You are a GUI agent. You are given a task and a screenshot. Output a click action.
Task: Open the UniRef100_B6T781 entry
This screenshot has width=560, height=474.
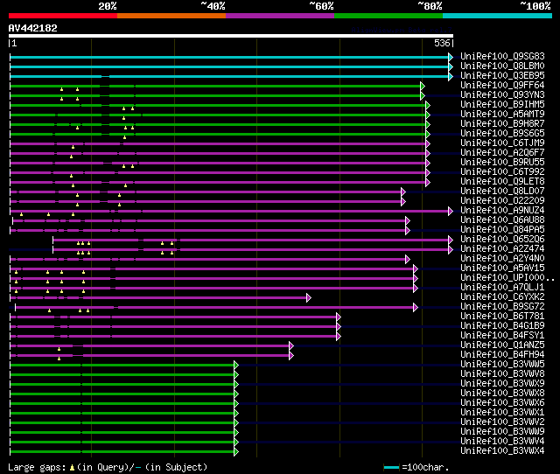pyautogui.click(x=502, y=317)
